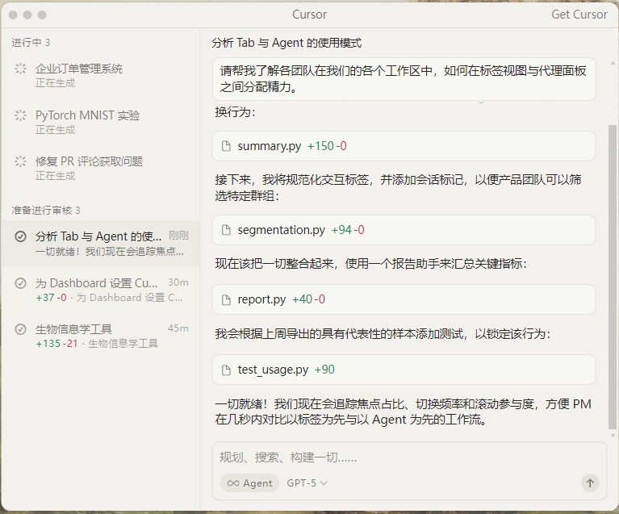The width and height of the screenshot is (619, 514).
Task: Open the segmentation.py file card
Action: click(x=404, y=230)
